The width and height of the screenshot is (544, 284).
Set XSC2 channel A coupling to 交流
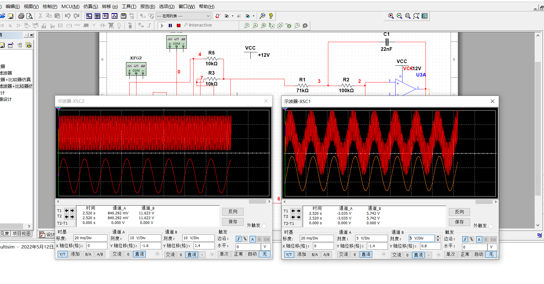tap(117, 254)
